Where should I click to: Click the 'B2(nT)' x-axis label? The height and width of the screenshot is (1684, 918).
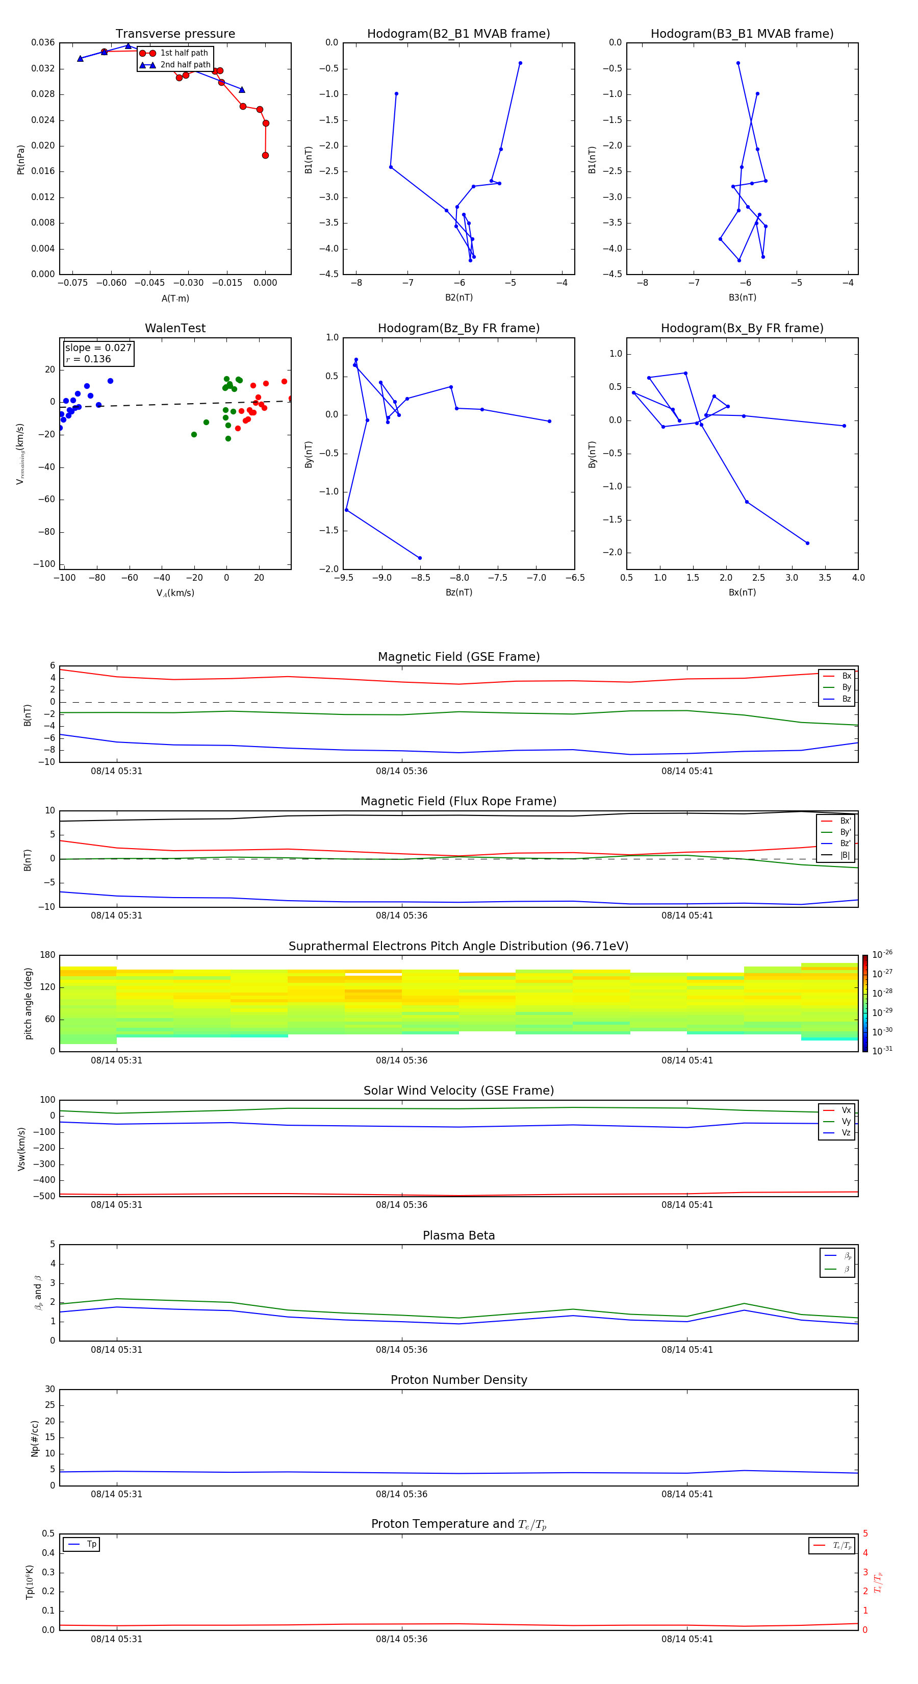(458, 298)
